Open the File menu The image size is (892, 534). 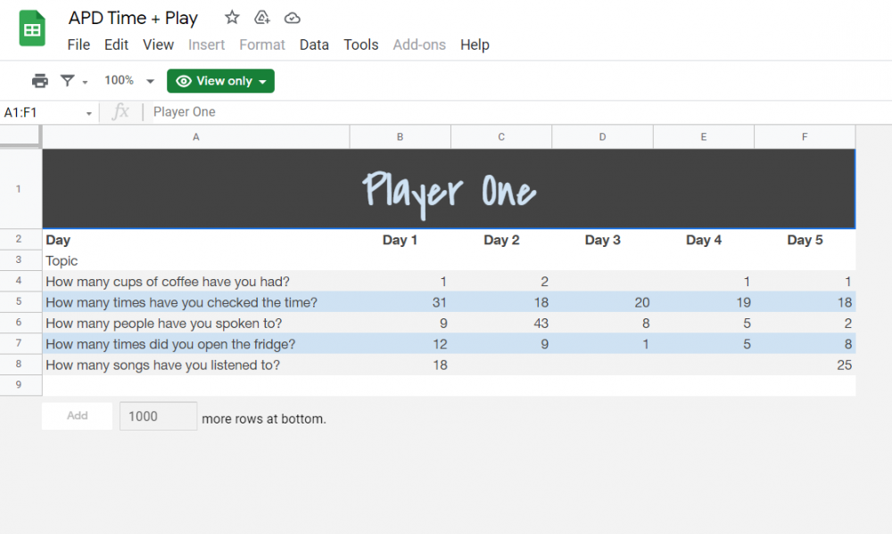78,45
